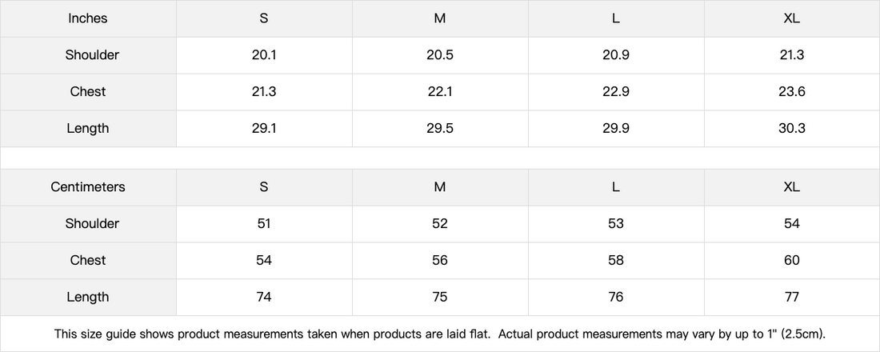Screen dimensions: 880x352
Task: Click the 20.5 shoulder value for size M
Action: (440, 55)
